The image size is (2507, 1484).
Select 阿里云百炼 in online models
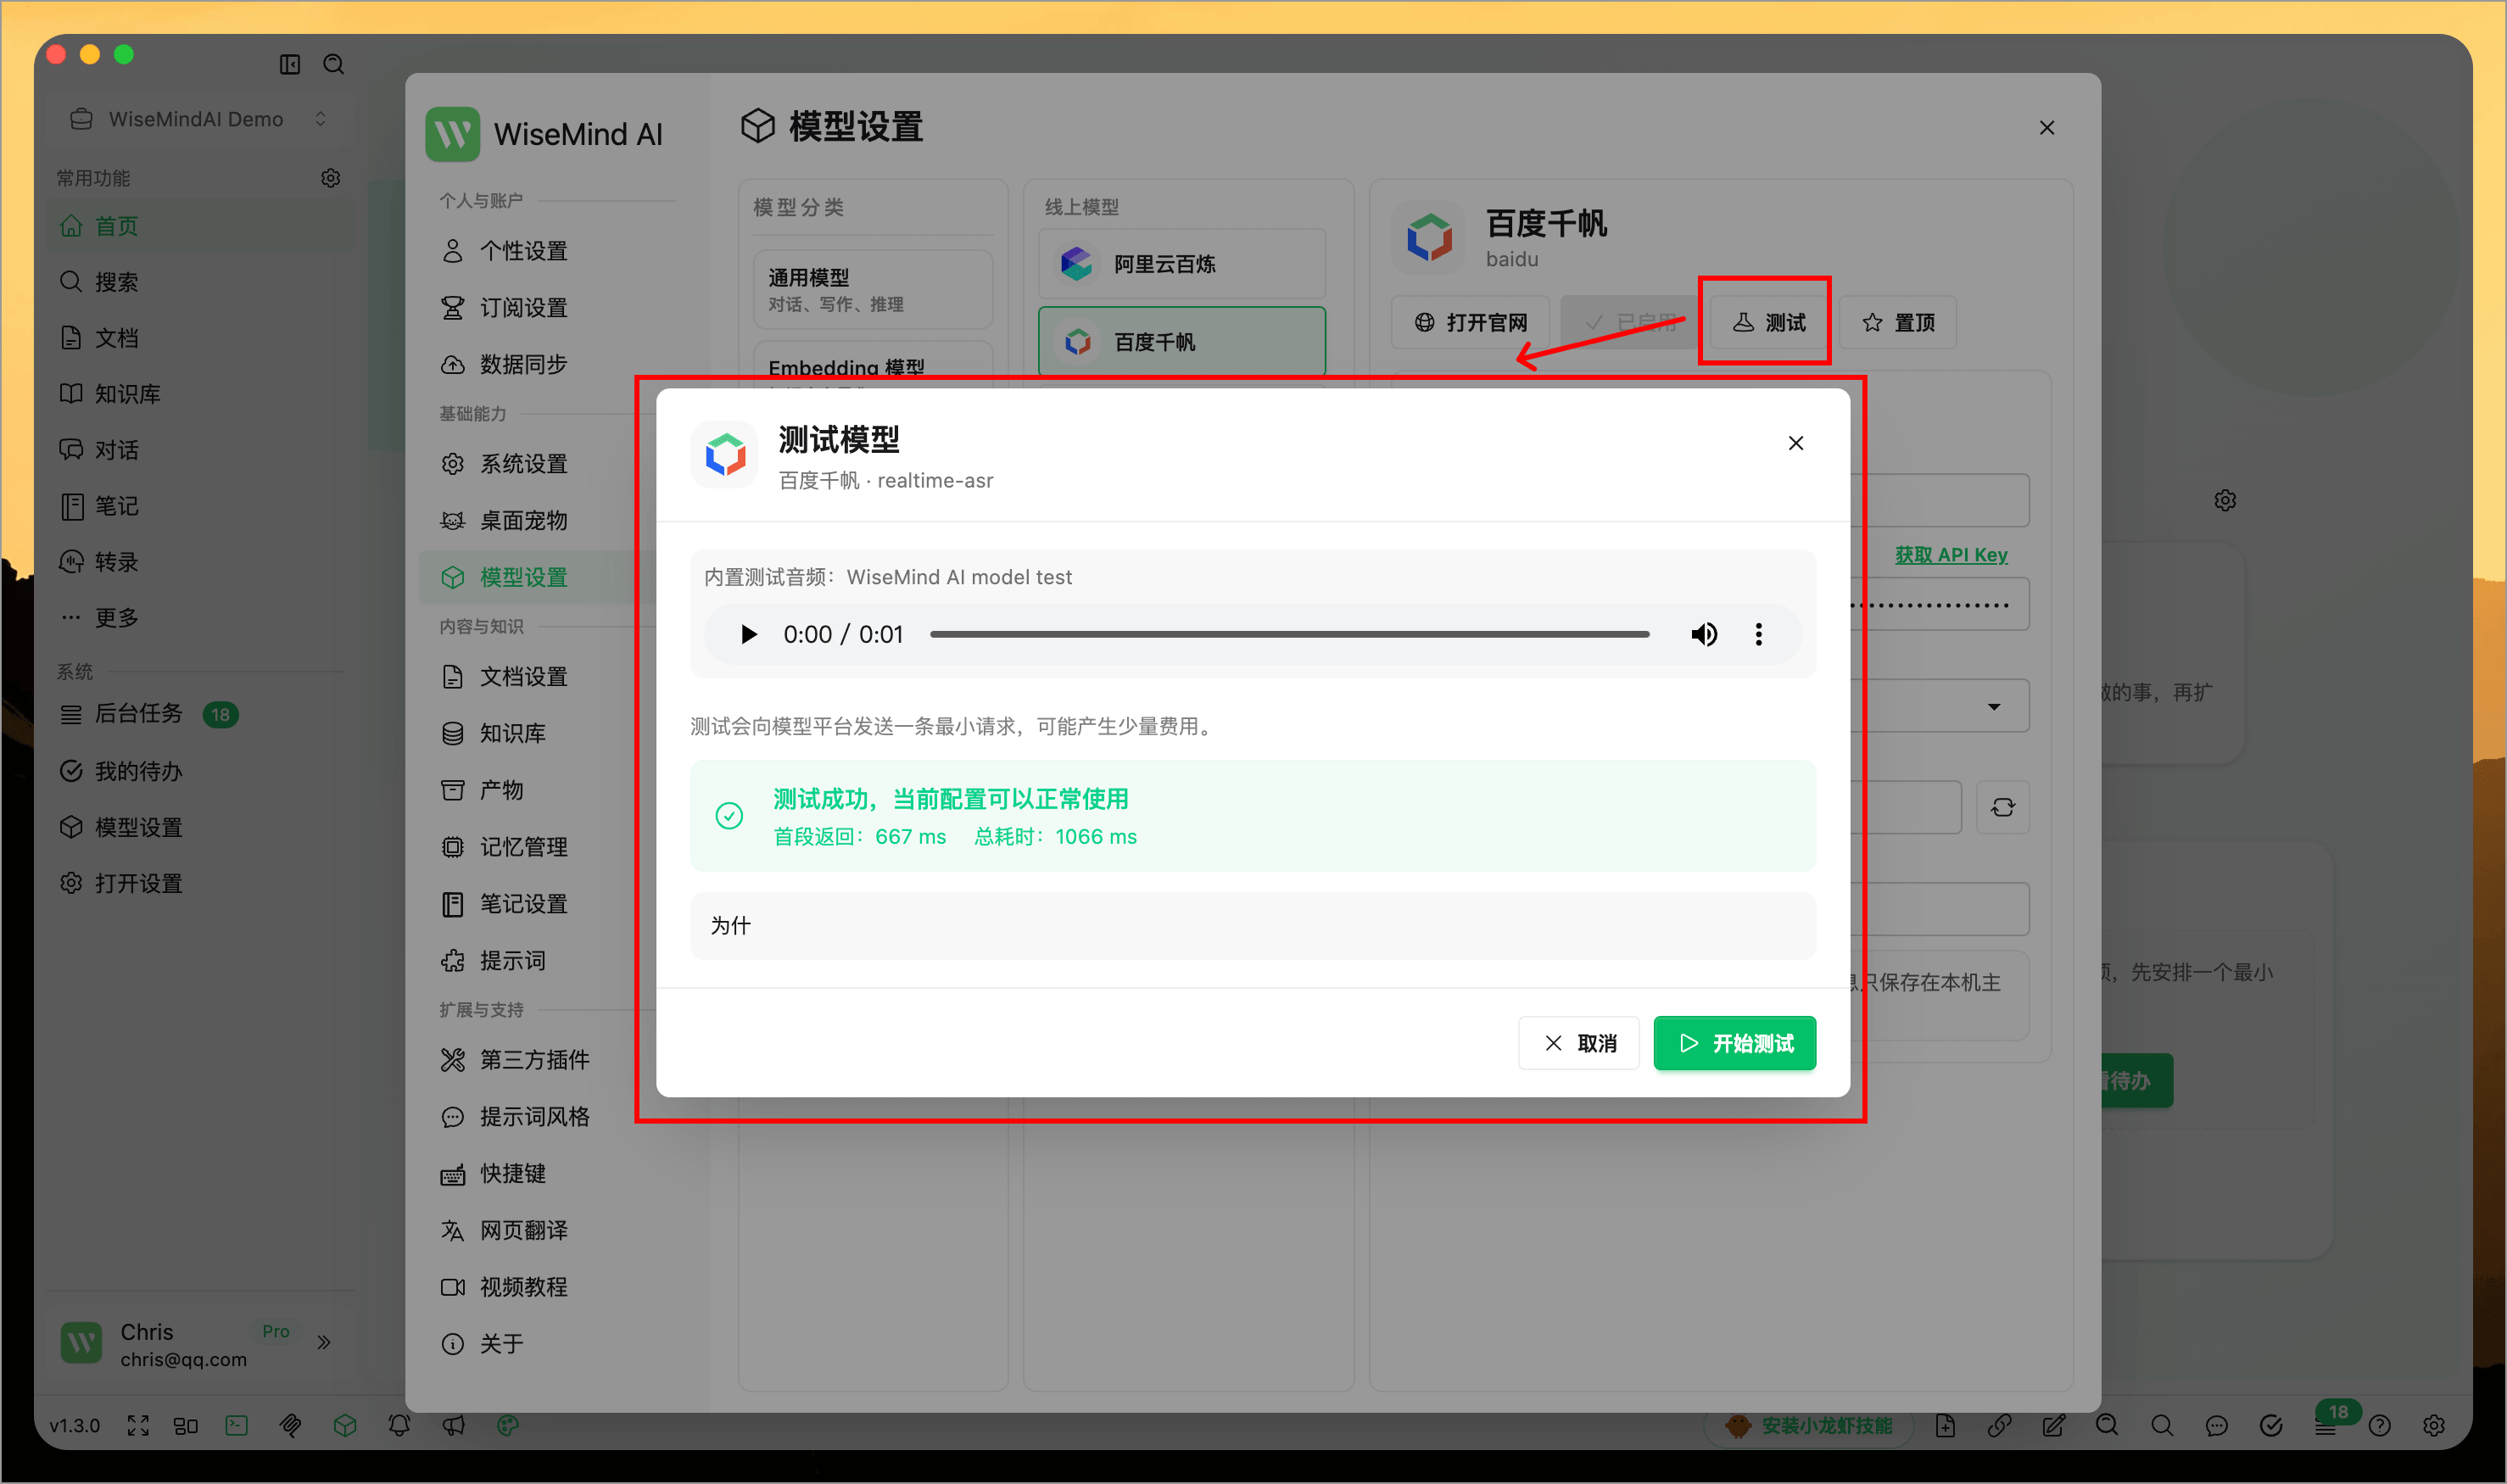(1182, 264)
